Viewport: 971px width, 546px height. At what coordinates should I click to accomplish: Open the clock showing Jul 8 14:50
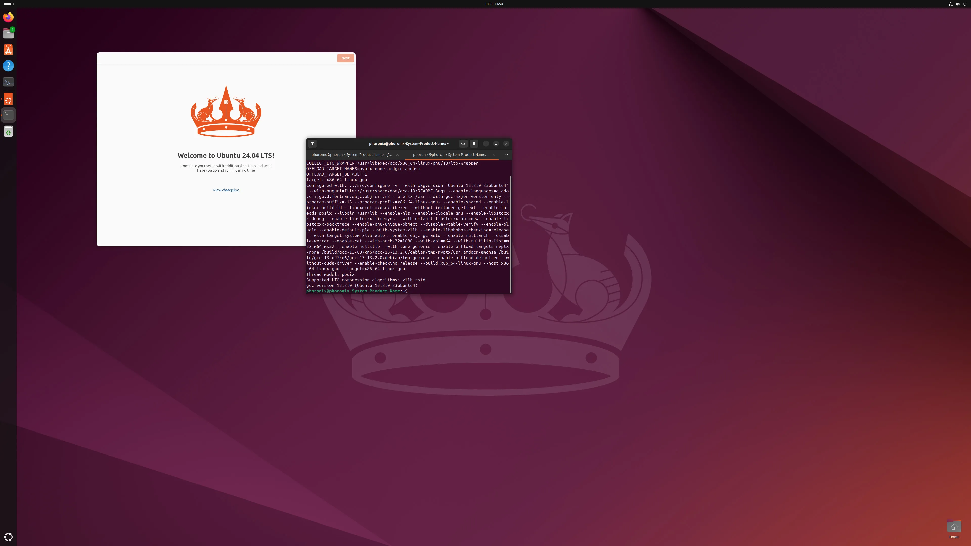coord(493,4)
